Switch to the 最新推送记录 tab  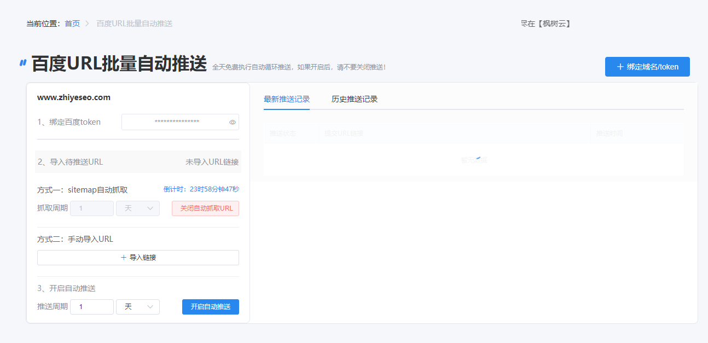tap(287, 99)
